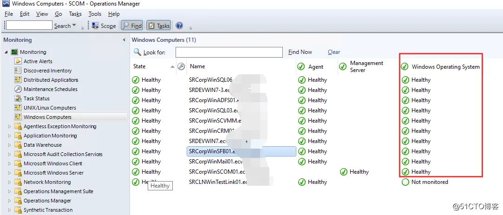Click Operations Manager folder icon
Screen dimensions: 503x215
pos(18,201)
